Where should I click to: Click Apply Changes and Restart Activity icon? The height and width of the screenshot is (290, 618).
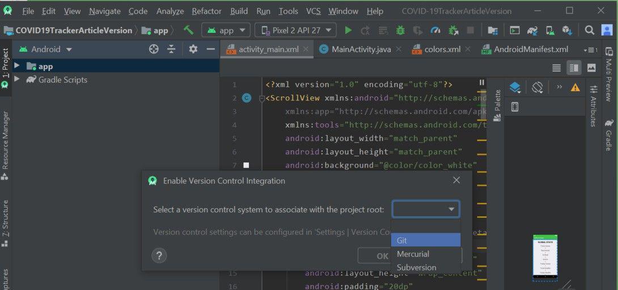(365, 31)
